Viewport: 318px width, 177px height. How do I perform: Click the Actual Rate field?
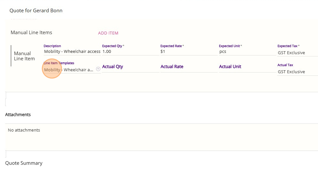point(189,67)
